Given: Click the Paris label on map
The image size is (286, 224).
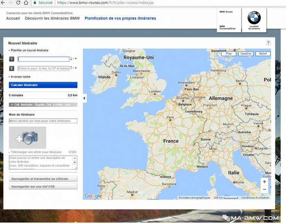Looking at the screenshot, I should 170,117.
